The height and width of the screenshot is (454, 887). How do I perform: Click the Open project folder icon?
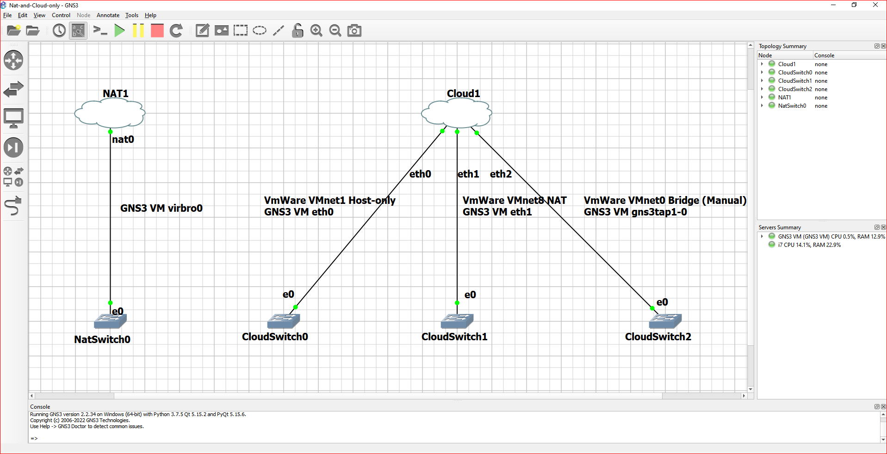pyautogui.click(x=33, y=31)
